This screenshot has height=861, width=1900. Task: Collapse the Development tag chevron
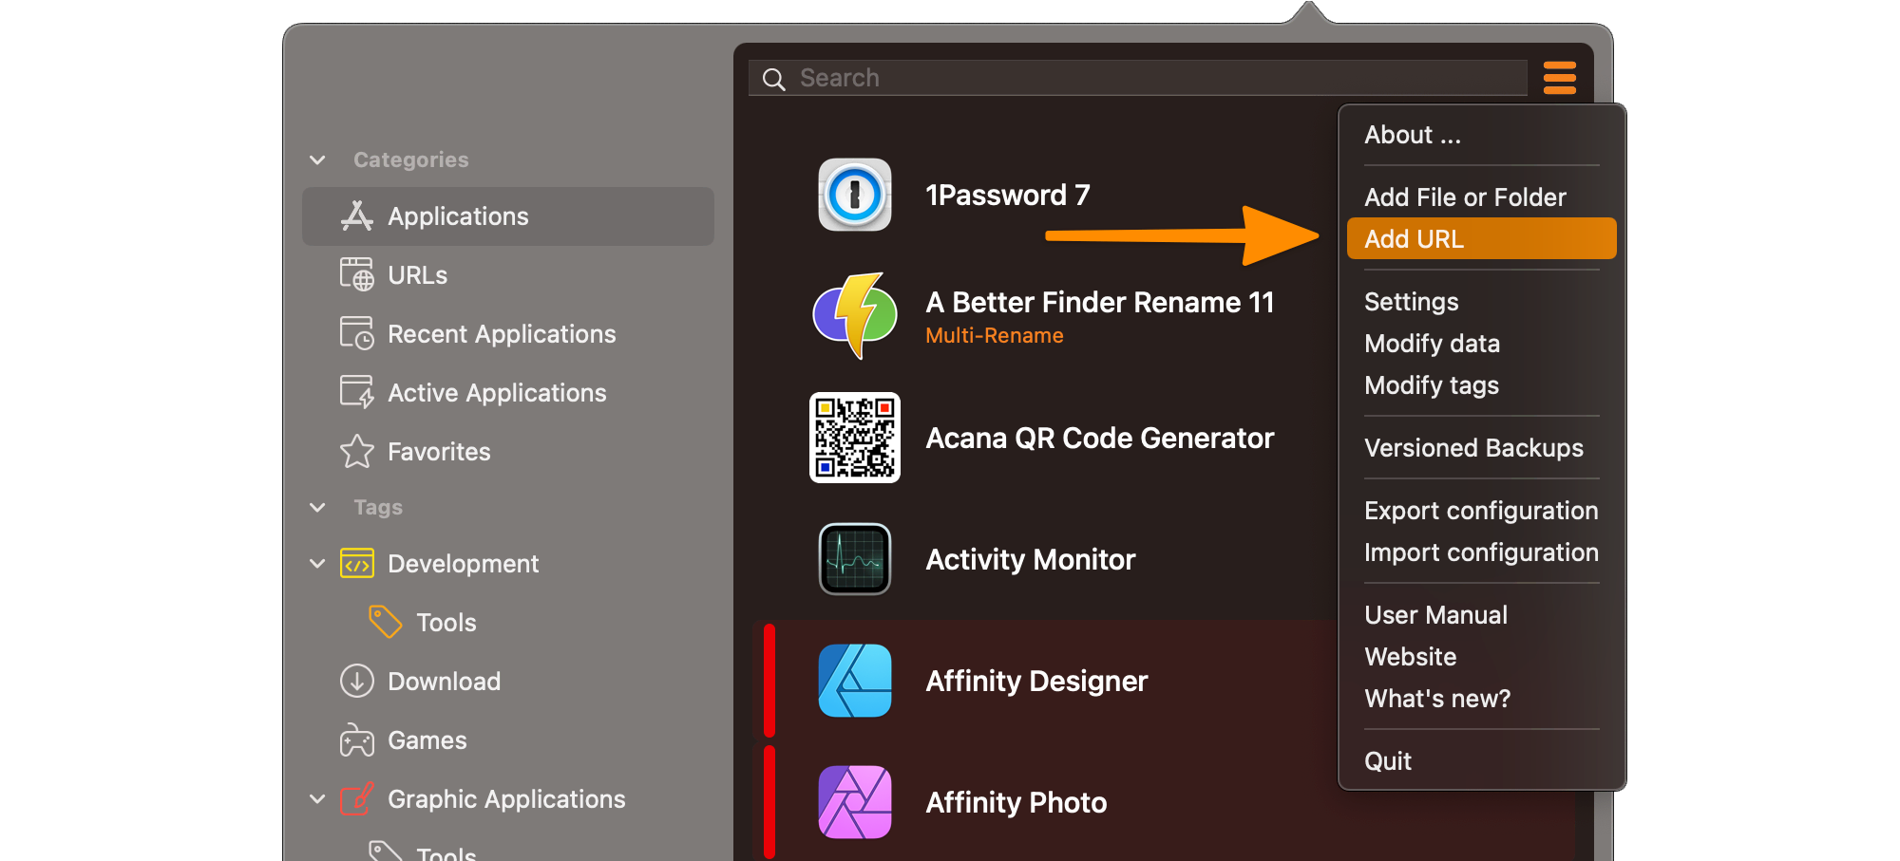(318, 564)
